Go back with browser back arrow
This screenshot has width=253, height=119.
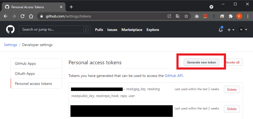[6, 16]
